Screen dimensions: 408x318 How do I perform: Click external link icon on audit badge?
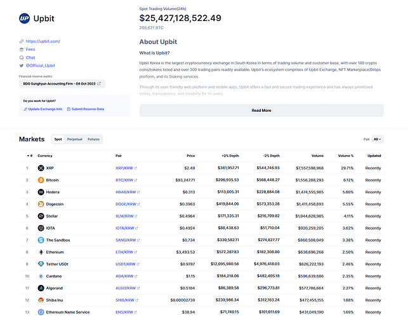(99, 84)
